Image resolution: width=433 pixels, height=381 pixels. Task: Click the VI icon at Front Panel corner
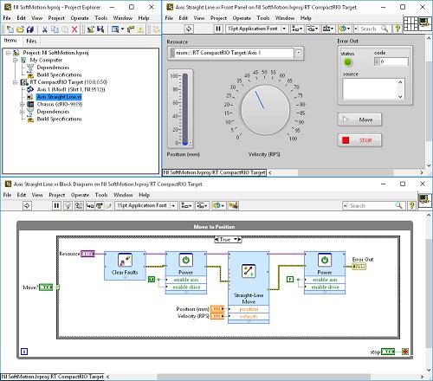424,23
